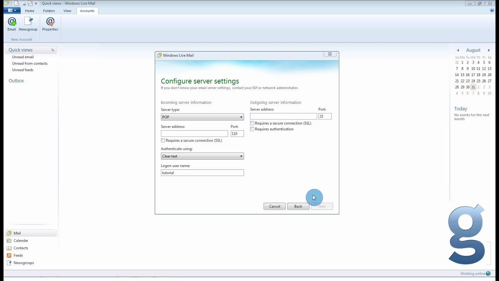Restore down the Windows Live Mail window

[480, 3]
